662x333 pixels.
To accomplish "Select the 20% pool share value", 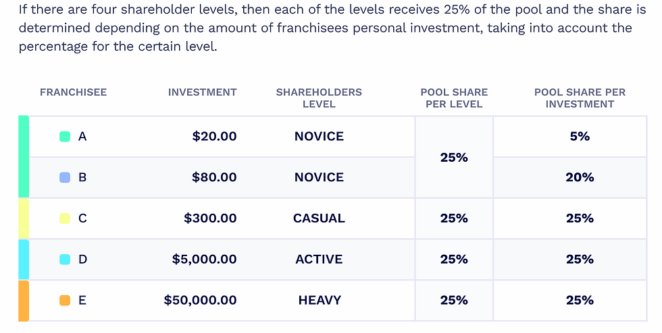I will (580, 177).
